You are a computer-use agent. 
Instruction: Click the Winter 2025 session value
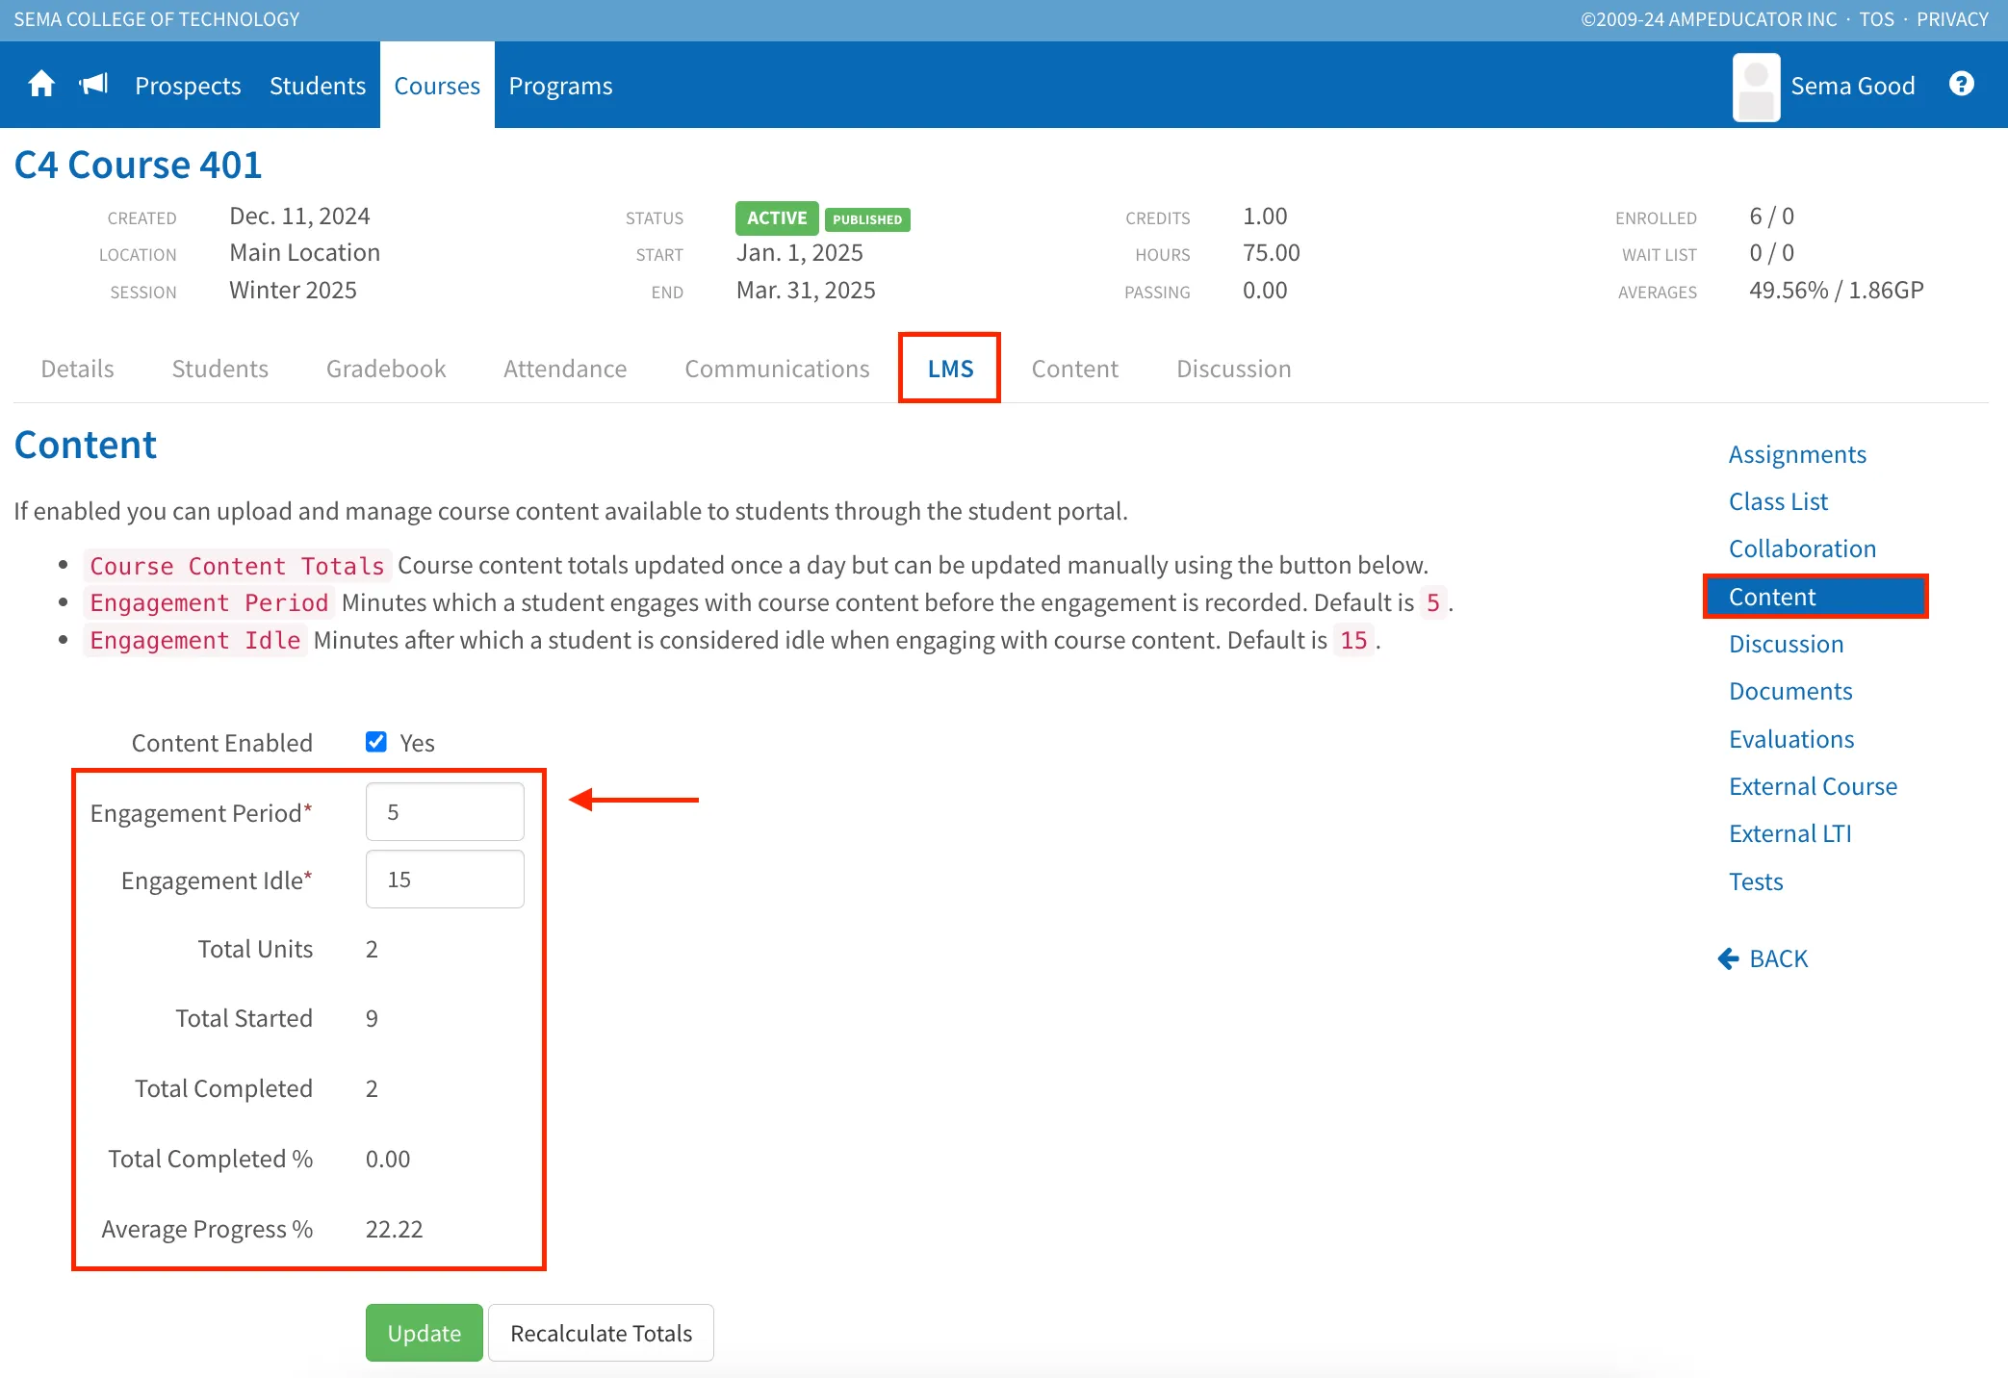293,290
